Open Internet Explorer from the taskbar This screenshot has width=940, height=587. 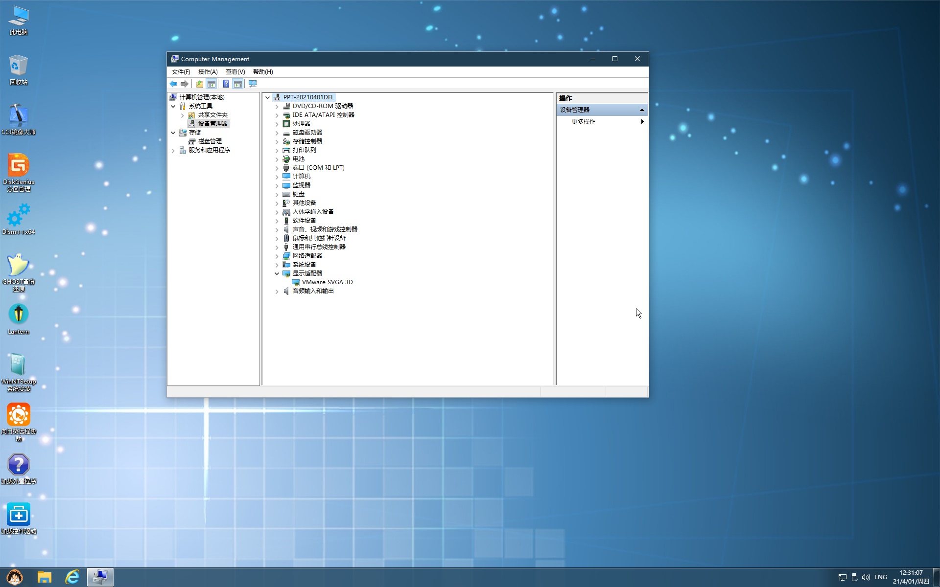tap(72, 578)
